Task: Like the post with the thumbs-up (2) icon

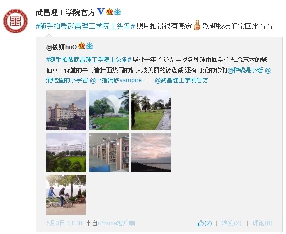Action: coord(205,223)
